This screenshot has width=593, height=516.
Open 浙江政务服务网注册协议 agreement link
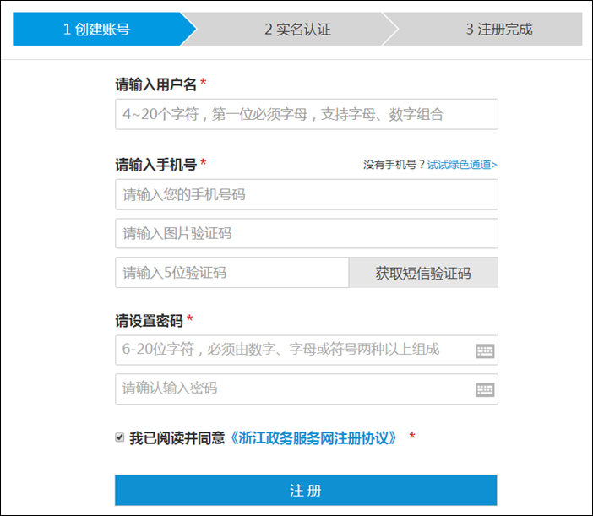314,438
